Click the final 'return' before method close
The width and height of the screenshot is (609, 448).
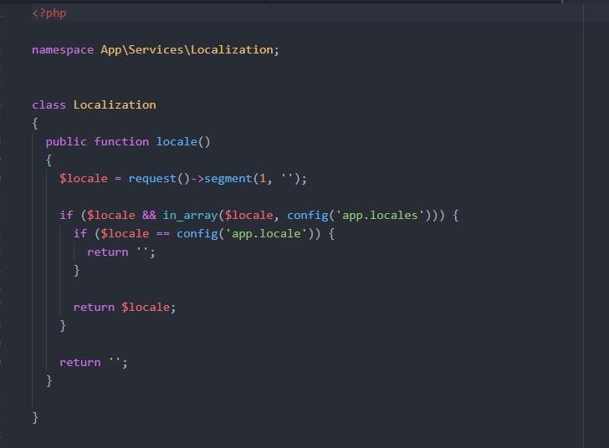[80, 362]
